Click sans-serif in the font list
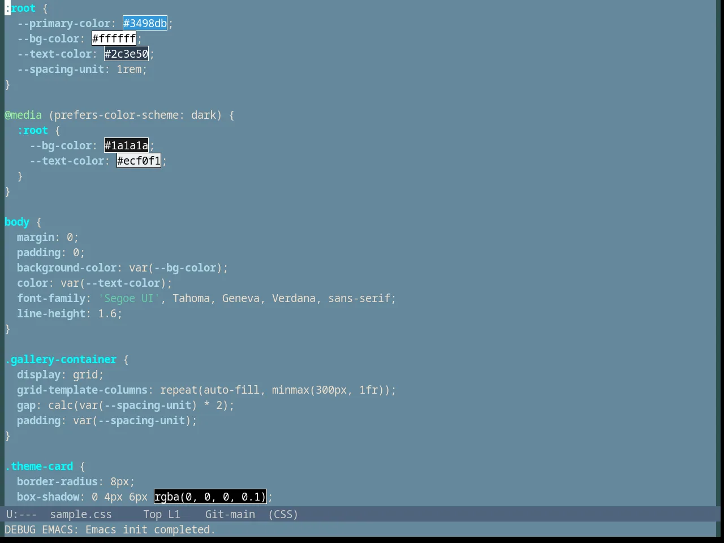The image size is (724, 543). coord(359,298)
